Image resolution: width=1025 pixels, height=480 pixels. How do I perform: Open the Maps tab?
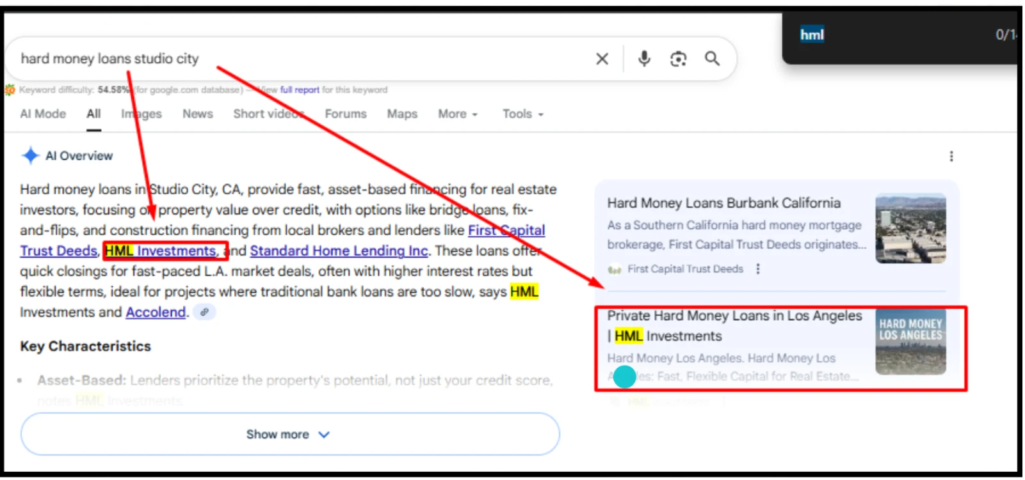(402, 114)
